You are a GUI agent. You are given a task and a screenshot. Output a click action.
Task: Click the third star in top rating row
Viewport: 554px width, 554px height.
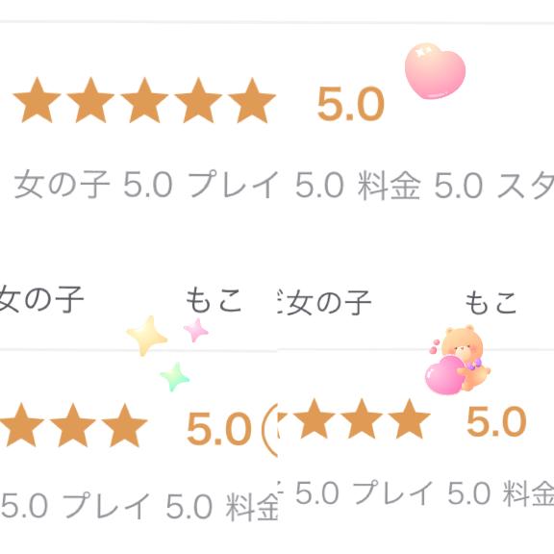point(144,100)
